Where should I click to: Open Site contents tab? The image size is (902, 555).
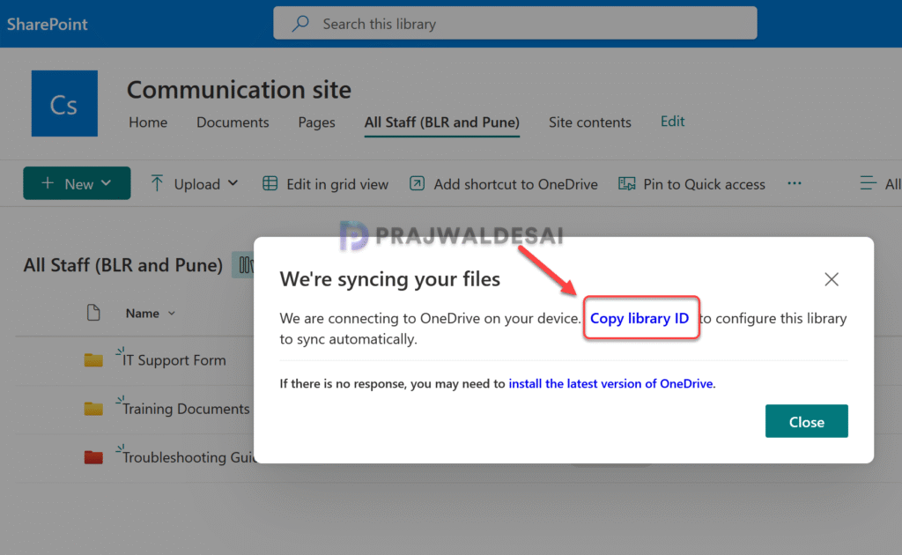pos(589,122)
